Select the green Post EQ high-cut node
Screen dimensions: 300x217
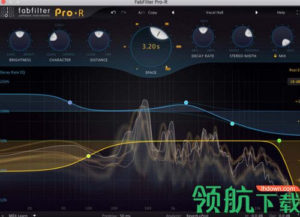point(279,141)
